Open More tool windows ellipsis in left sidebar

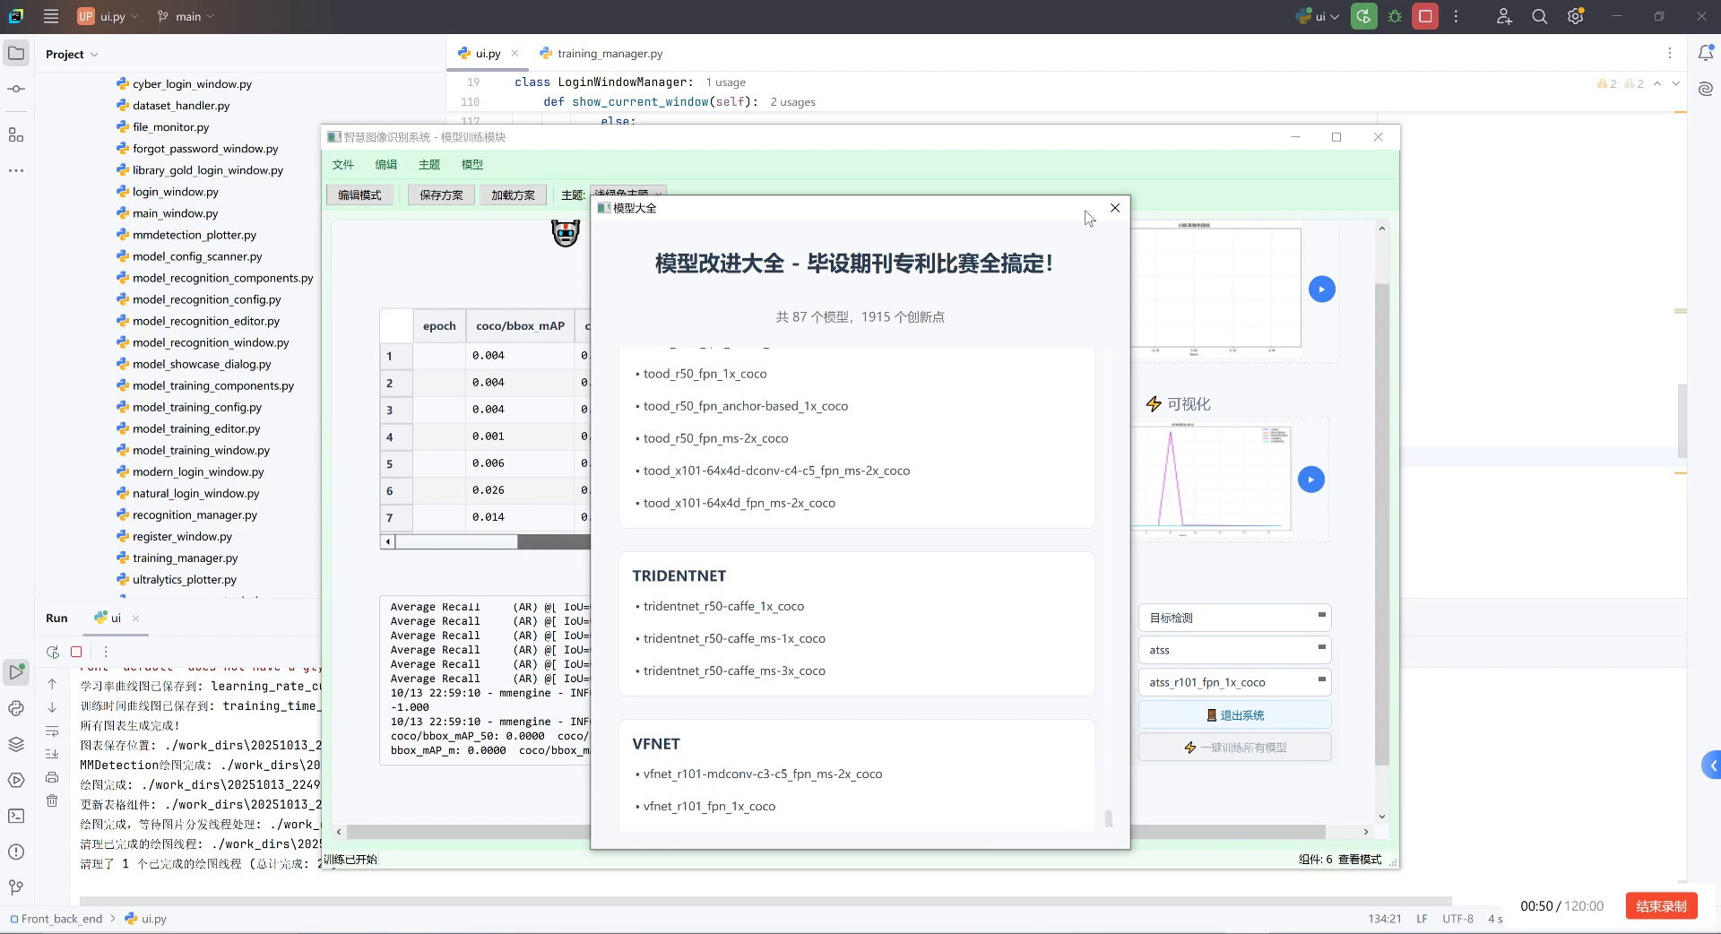pyautogui.click(x=16, y=170)
